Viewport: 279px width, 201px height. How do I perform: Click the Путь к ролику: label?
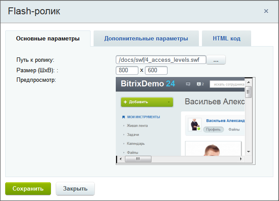(35, 60)
